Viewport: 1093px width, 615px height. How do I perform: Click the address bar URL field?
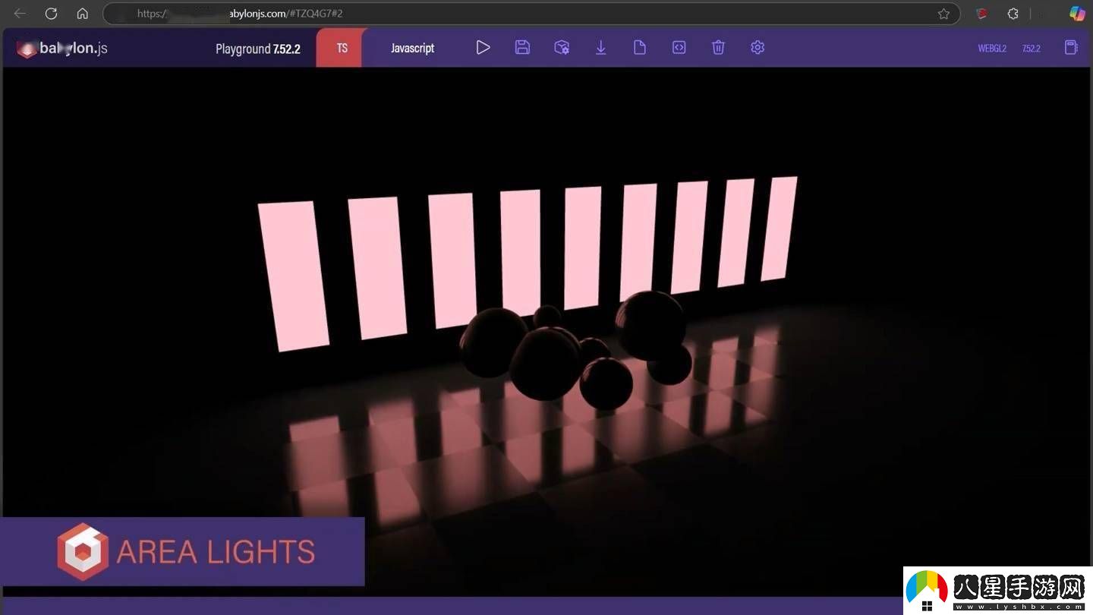531,14
